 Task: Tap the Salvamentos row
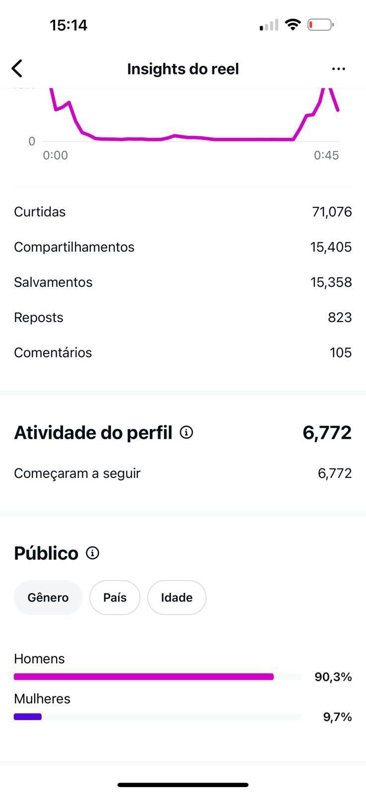point(183,282)
